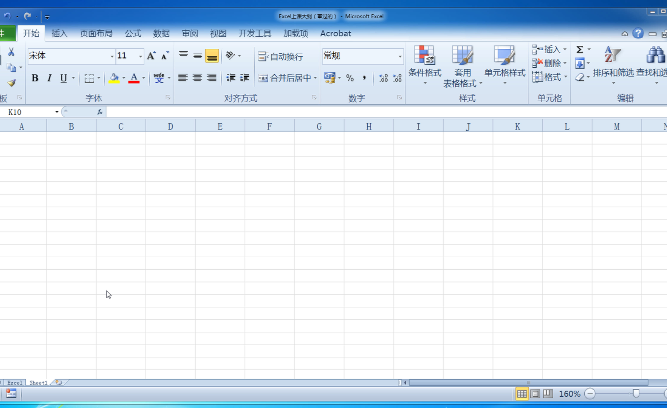The image size is (667, 408).
Task: Select the Format Painter brush
Action: click(x=11, y=83)
